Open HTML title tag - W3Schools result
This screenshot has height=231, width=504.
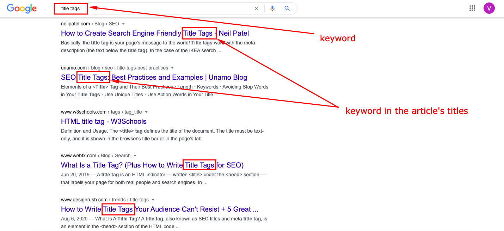click(104, 121)
